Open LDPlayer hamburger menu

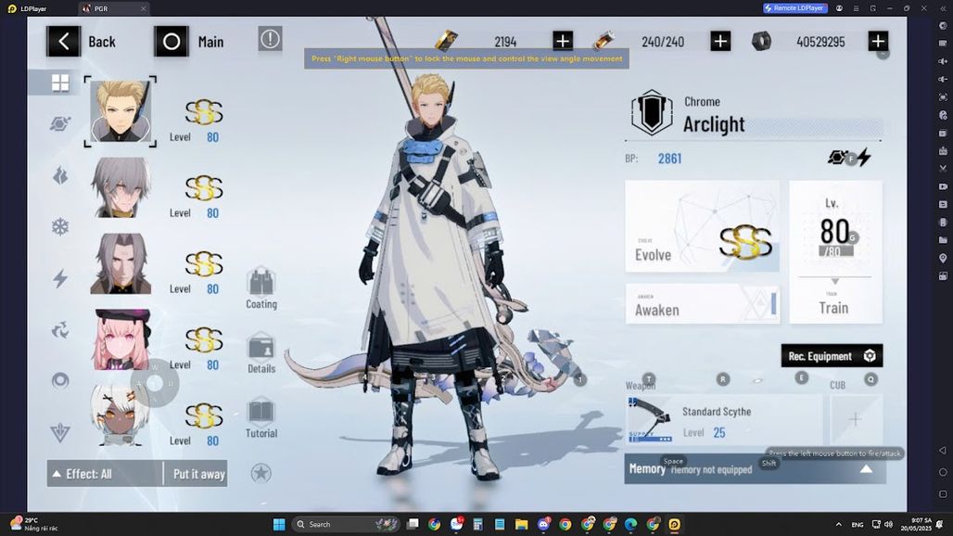click(x=856, y=8)
